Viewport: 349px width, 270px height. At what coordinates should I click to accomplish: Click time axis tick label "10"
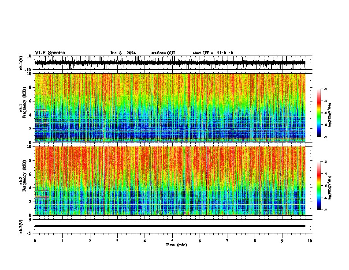(x=310, y=241)
